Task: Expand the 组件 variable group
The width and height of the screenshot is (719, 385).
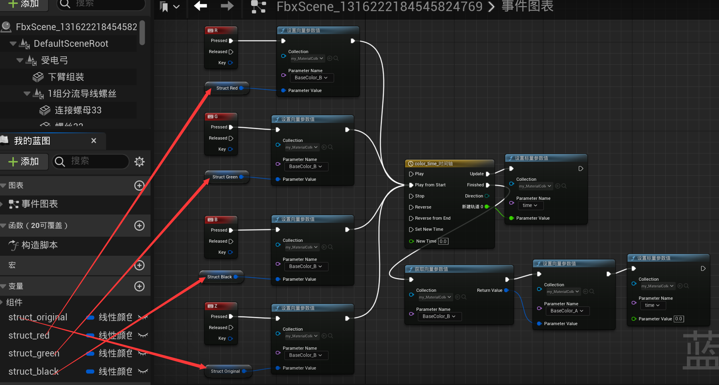Action: tap(2, 303)
